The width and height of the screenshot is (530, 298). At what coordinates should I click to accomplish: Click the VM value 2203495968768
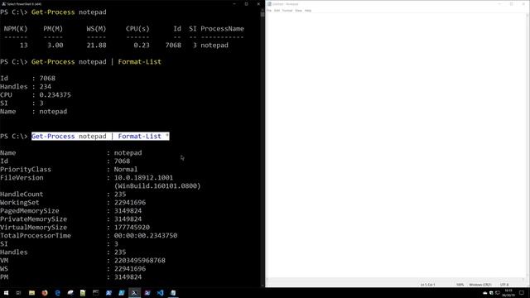click(140, 261)
